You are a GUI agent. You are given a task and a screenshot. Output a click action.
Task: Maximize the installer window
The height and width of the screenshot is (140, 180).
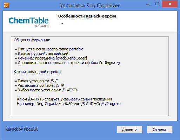[157, 4]
